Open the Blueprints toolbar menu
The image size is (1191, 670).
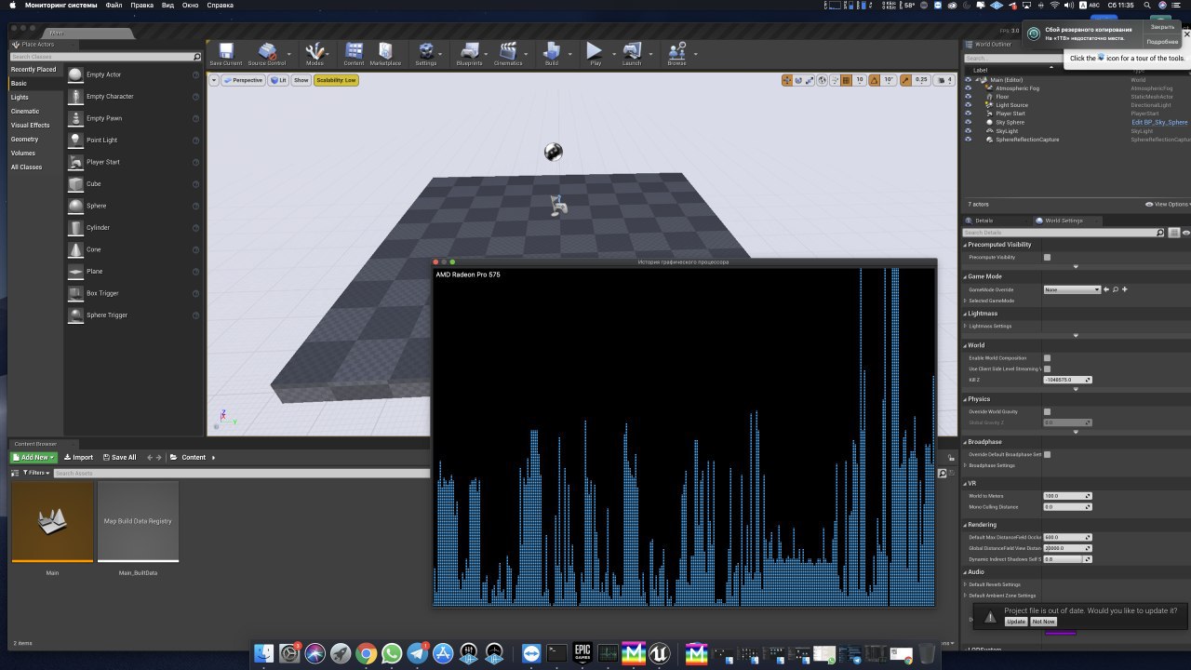[470, 54]
